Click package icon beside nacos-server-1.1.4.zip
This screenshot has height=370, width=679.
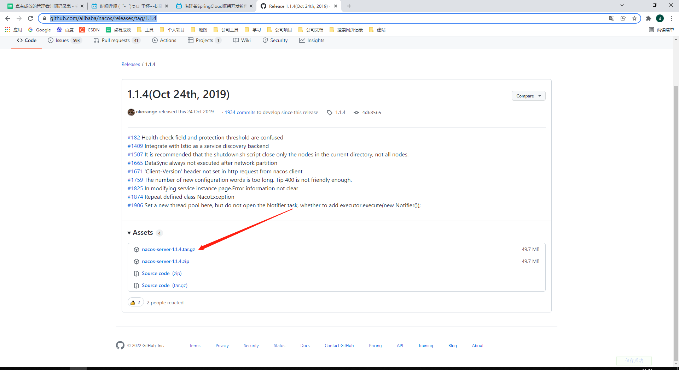137,262
